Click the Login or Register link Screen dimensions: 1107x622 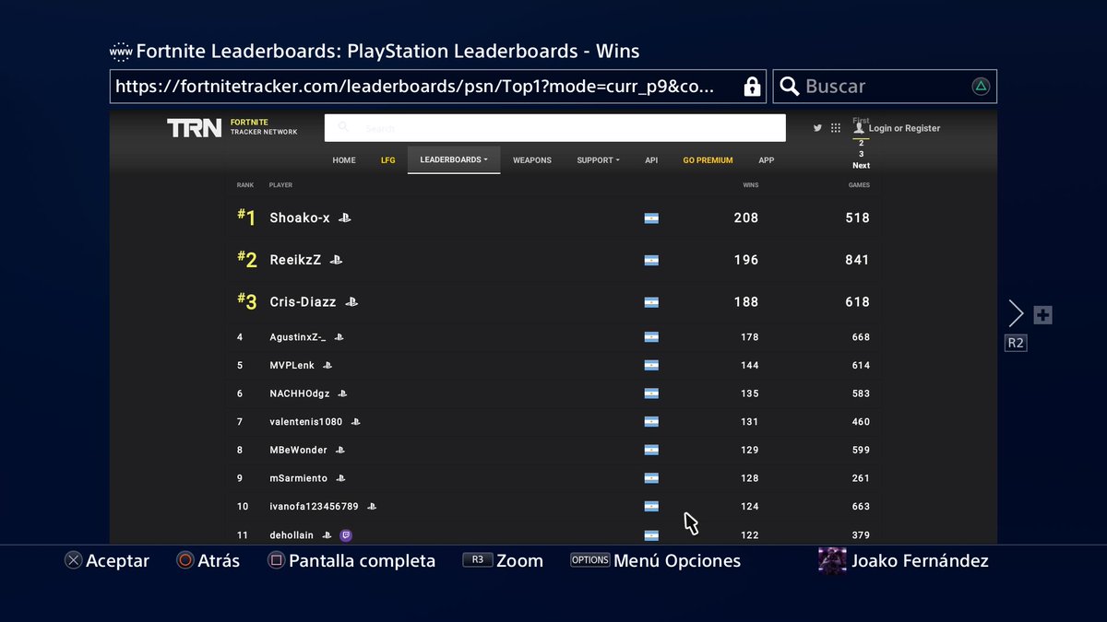(x=904, y=129)
